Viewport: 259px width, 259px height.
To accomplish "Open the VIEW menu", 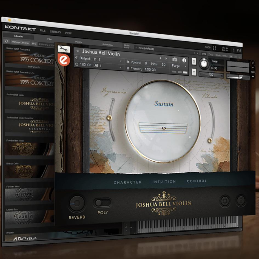I will pos(68,33).
